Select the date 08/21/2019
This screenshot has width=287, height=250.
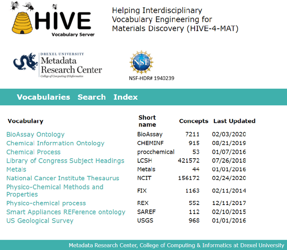pos(229,143)
